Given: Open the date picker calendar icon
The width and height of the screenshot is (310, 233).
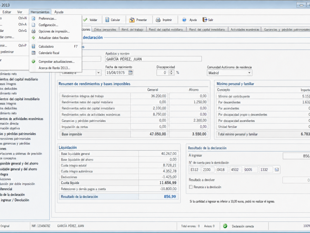Looking at the screenshot, I should [x=130, y=73].
